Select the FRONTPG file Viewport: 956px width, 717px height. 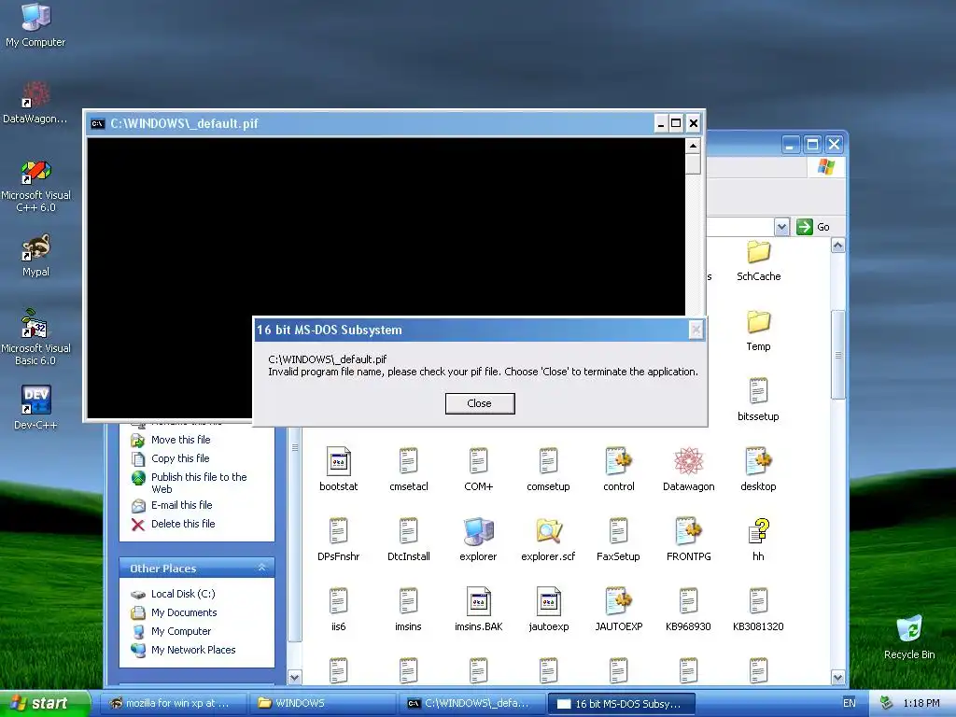pyautogui.click(x=688, y=540)
